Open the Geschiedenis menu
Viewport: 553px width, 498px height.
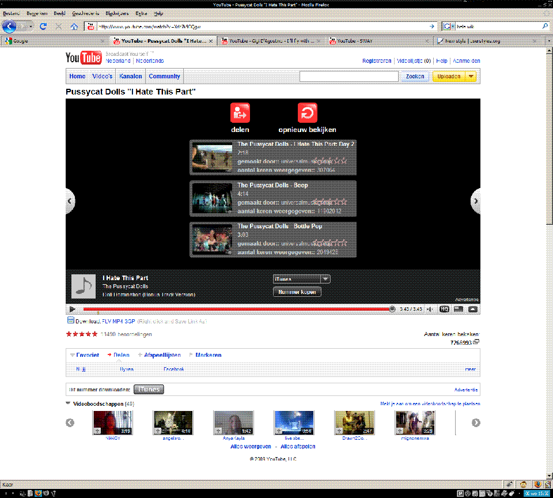[85, 13]
